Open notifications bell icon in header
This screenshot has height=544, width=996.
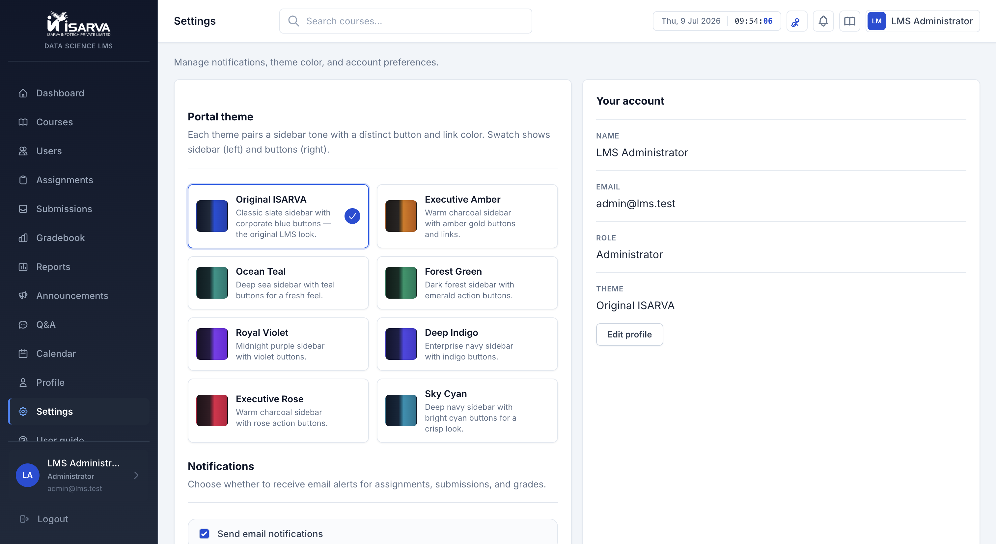coord(823,21)
